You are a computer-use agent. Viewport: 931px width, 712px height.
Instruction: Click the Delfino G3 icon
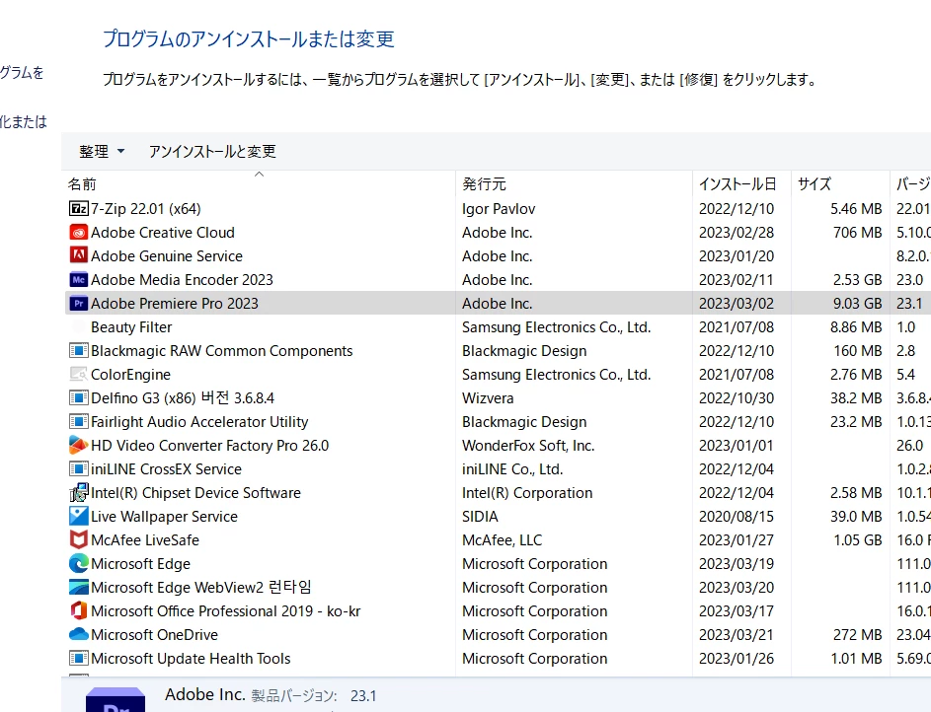click(x=78, y=398)
